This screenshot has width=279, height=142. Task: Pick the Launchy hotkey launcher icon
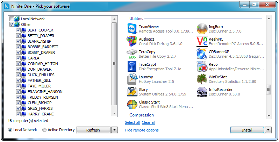(x=132, y=79)
